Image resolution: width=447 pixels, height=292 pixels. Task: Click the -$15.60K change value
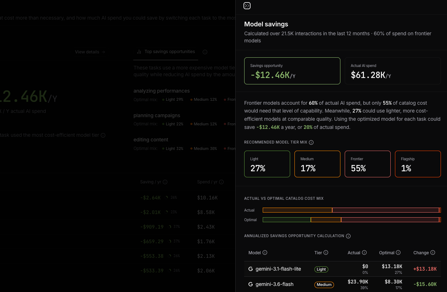pyautogui.click(x=425, y=284)
